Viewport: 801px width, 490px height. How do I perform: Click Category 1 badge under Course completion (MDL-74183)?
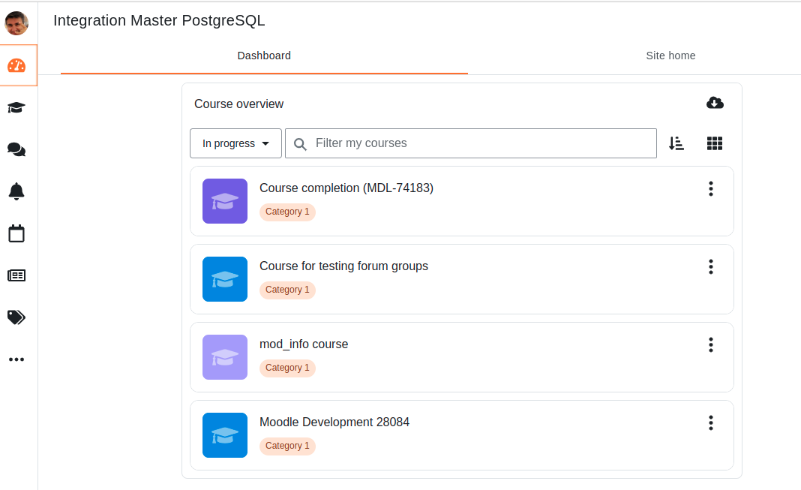point(287,212)
